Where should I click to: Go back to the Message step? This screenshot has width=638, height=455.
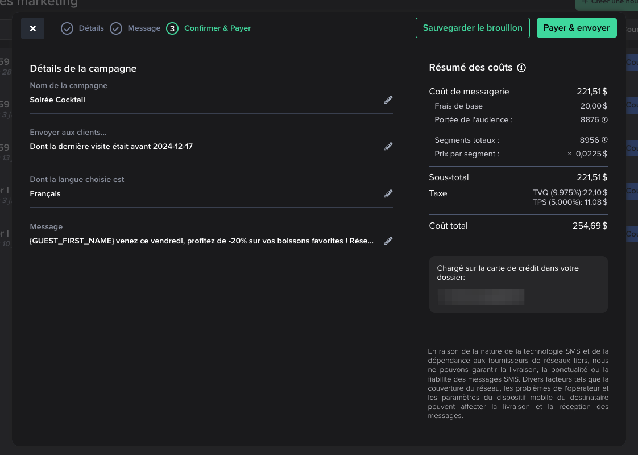point(144,28)
